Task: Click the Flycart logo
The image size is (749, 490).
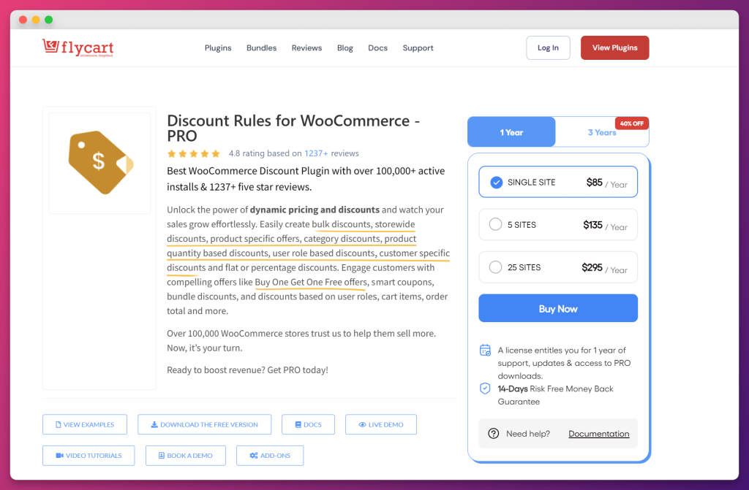Action: click(78, 47)
